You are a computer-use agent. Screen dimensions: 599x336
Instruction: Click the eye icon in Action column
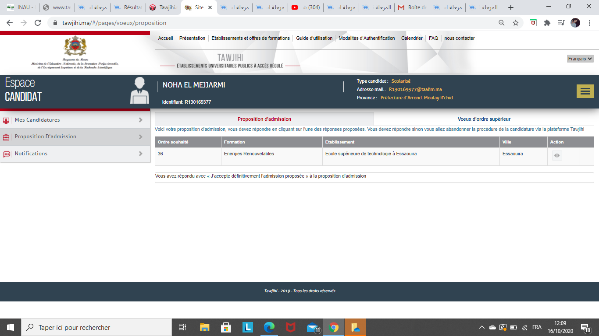point(557,155)
